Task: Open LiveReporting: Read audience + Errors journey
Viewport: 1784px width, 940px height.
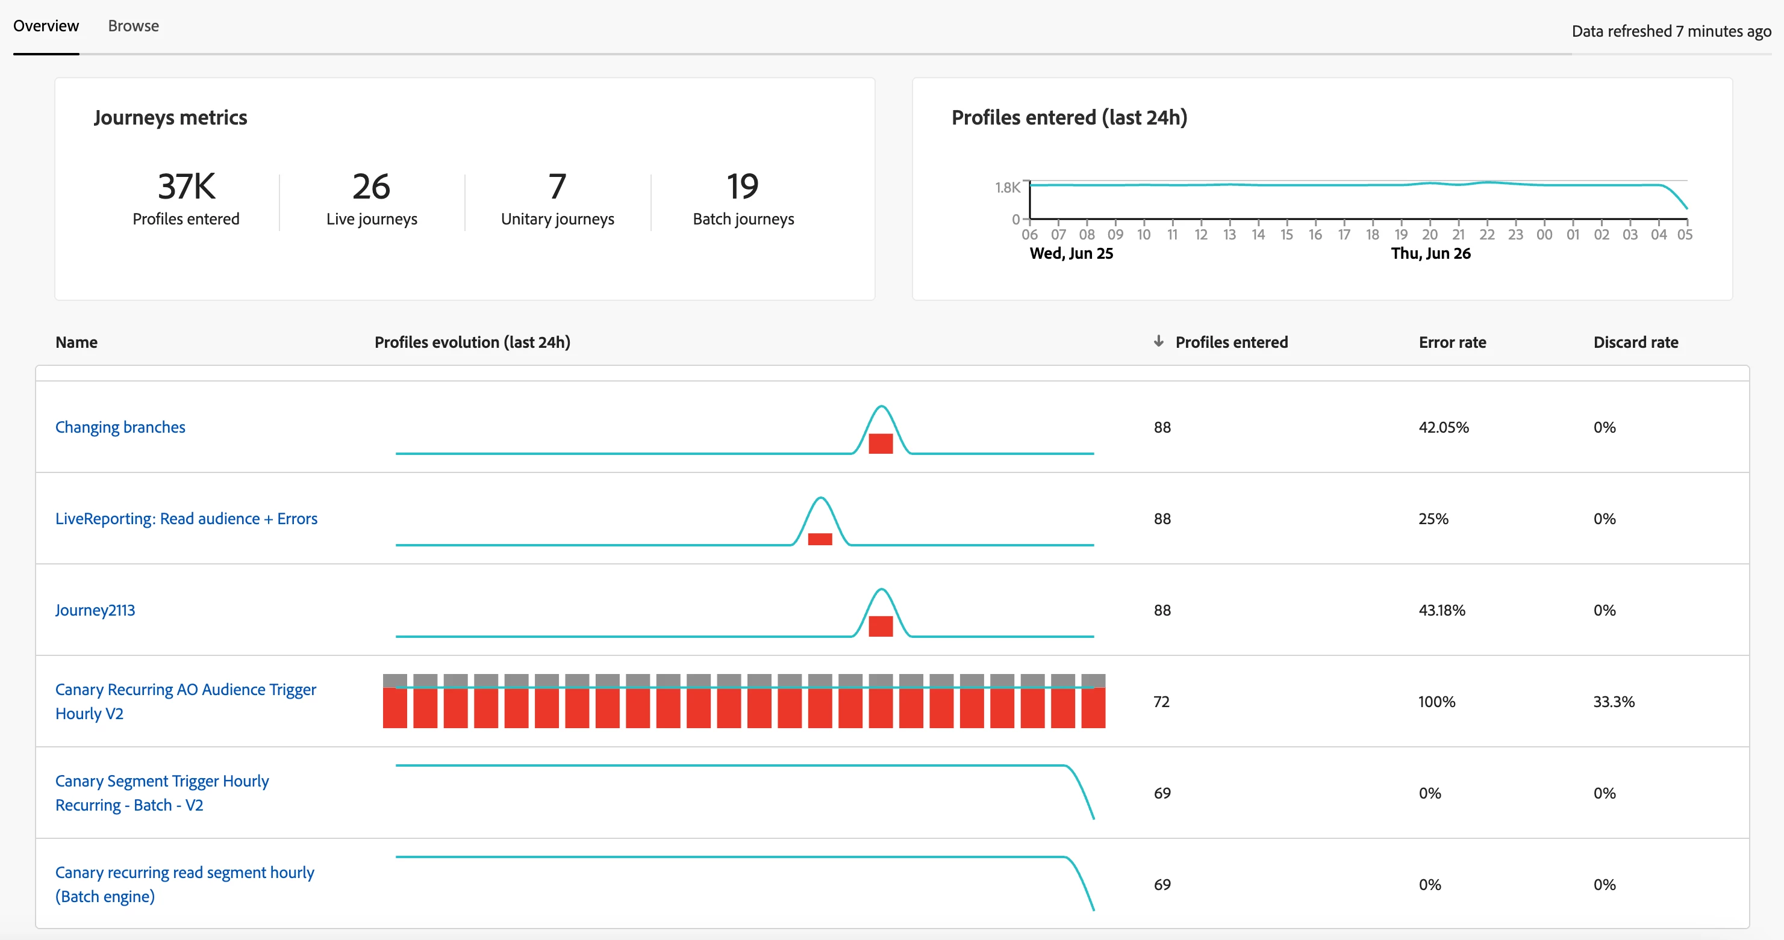Action: pyautogui.click(x=186, y=519)
